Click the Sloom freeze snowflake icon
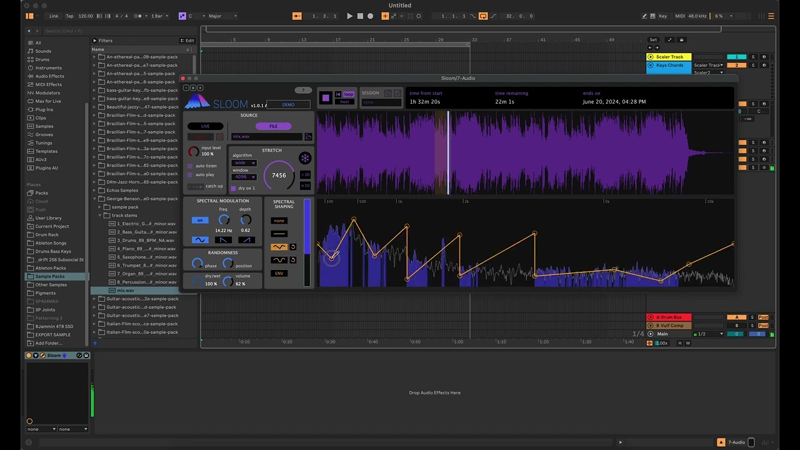 305,158
